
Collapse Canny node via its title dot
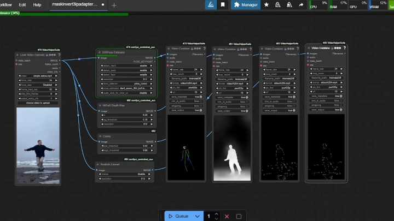point(100,136)
